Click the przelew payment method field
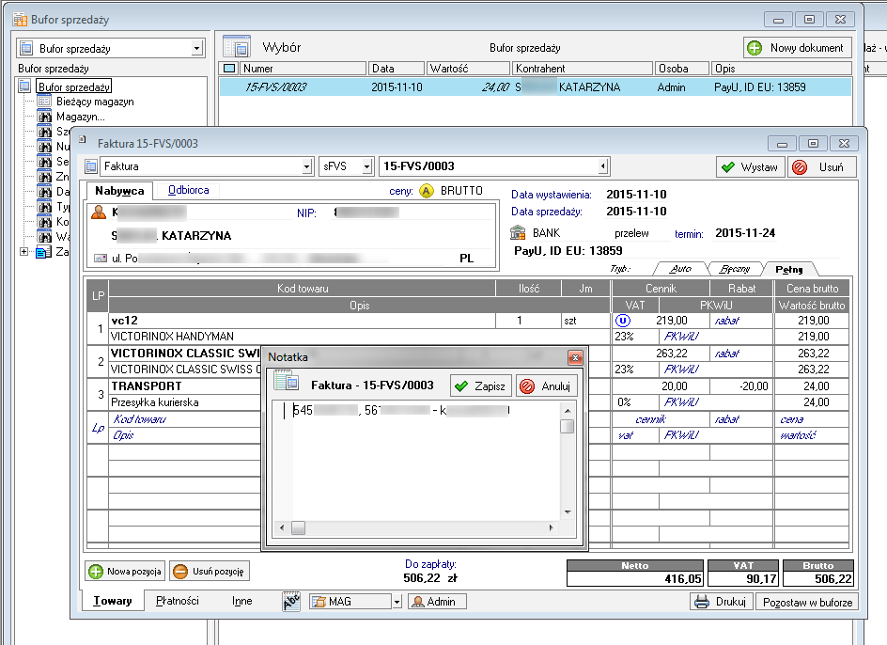Image resolution: width=887 pixels, height=645 pixels. click(x=631, y=233)
